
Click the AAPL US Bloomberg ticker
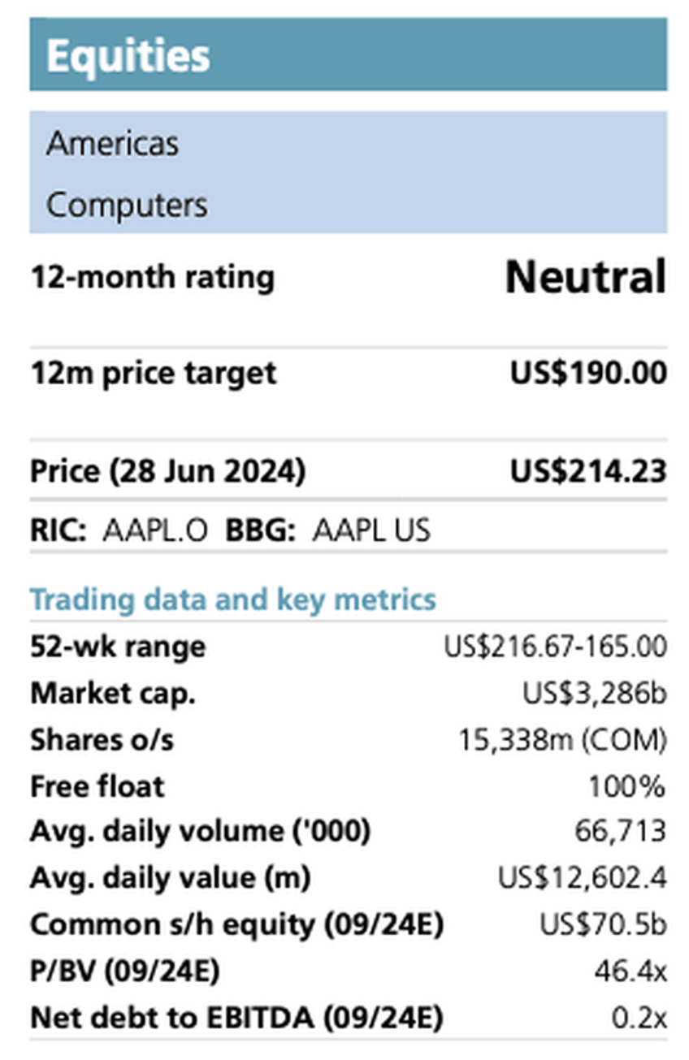(x=371, y=531)
